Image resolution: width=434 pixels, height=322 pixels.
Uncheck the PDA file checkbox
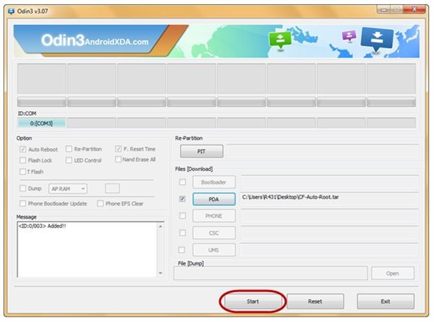[182, 199]
